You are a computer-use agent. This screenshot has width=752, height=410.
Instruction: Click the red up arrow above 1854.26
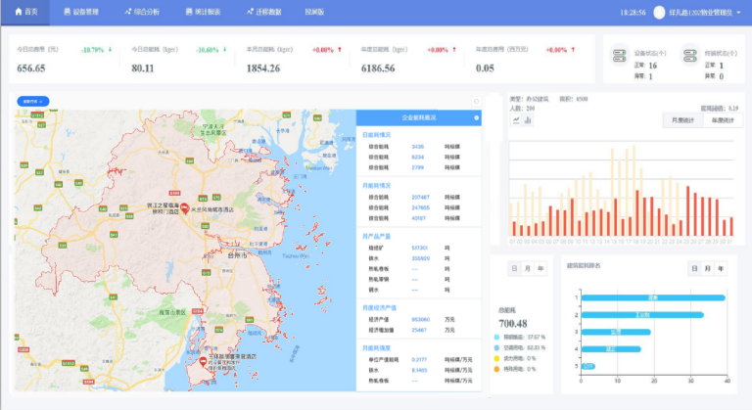(x=340, y=49)
